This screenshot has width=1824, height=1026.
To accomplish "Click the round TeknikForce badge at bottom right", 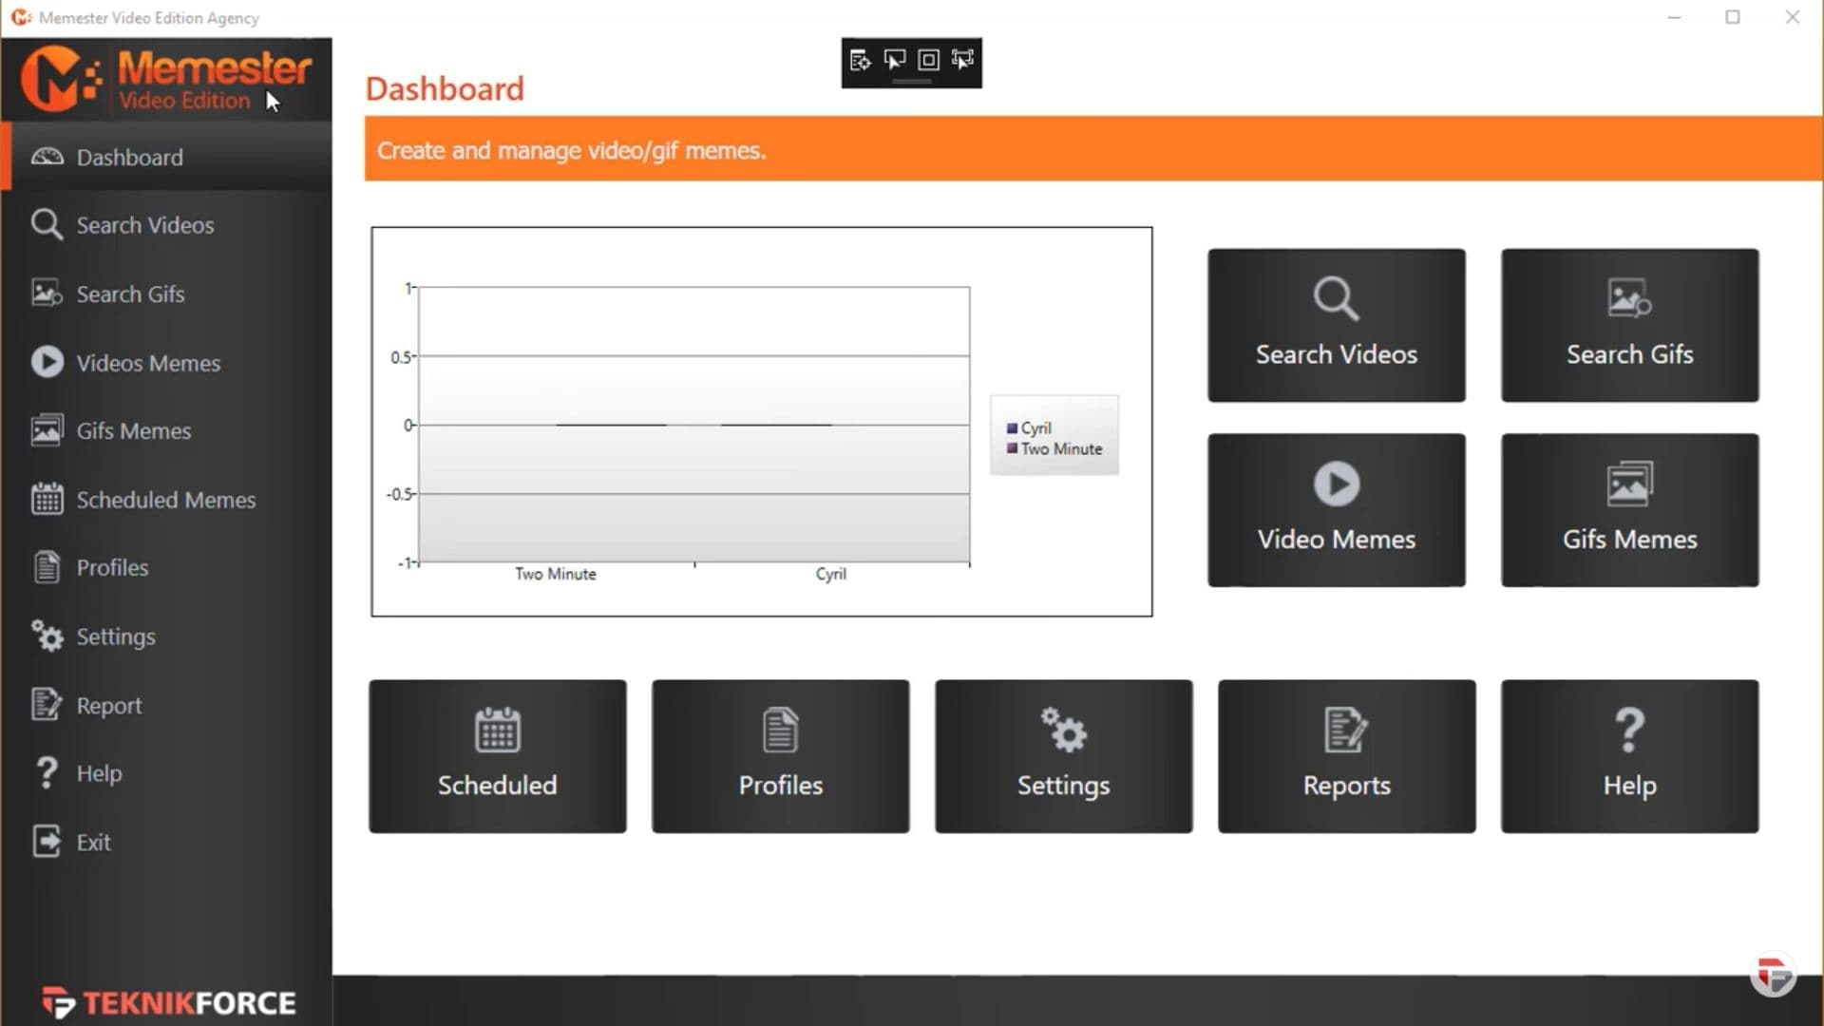I will coord(1773,975).
